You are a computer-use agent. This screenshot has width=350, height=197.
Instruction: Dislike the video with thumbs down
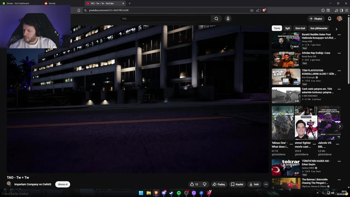tap(205, 184)
